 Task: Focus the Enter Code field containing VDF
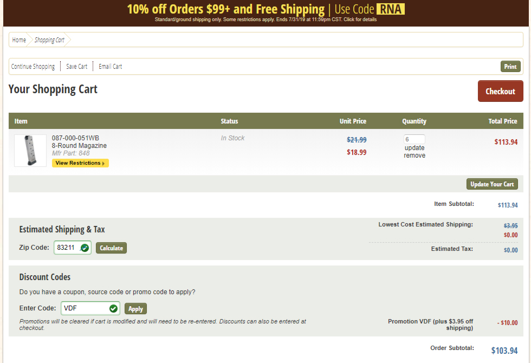90,308
